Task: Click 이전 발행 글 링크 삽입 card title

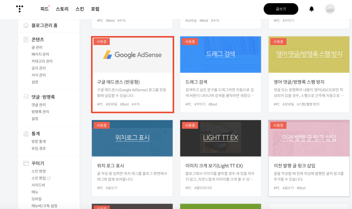Action: [x=295, y=166]
